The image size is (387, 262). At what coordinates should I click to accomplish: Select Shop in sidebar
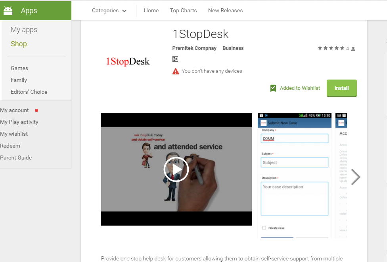tap(19, 44)
